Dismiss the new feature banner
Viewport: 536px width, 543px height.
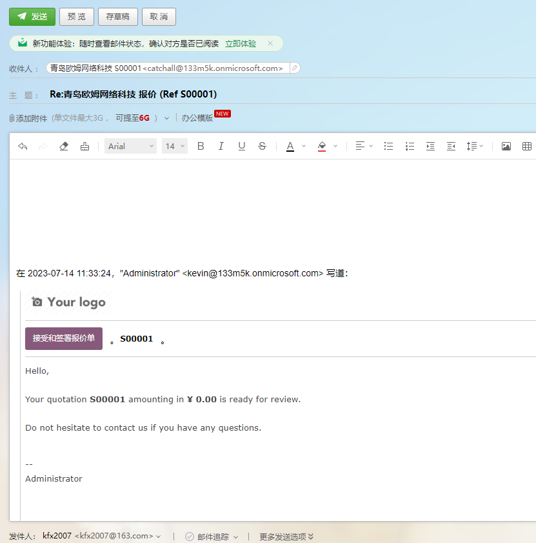tap(270, 43)
